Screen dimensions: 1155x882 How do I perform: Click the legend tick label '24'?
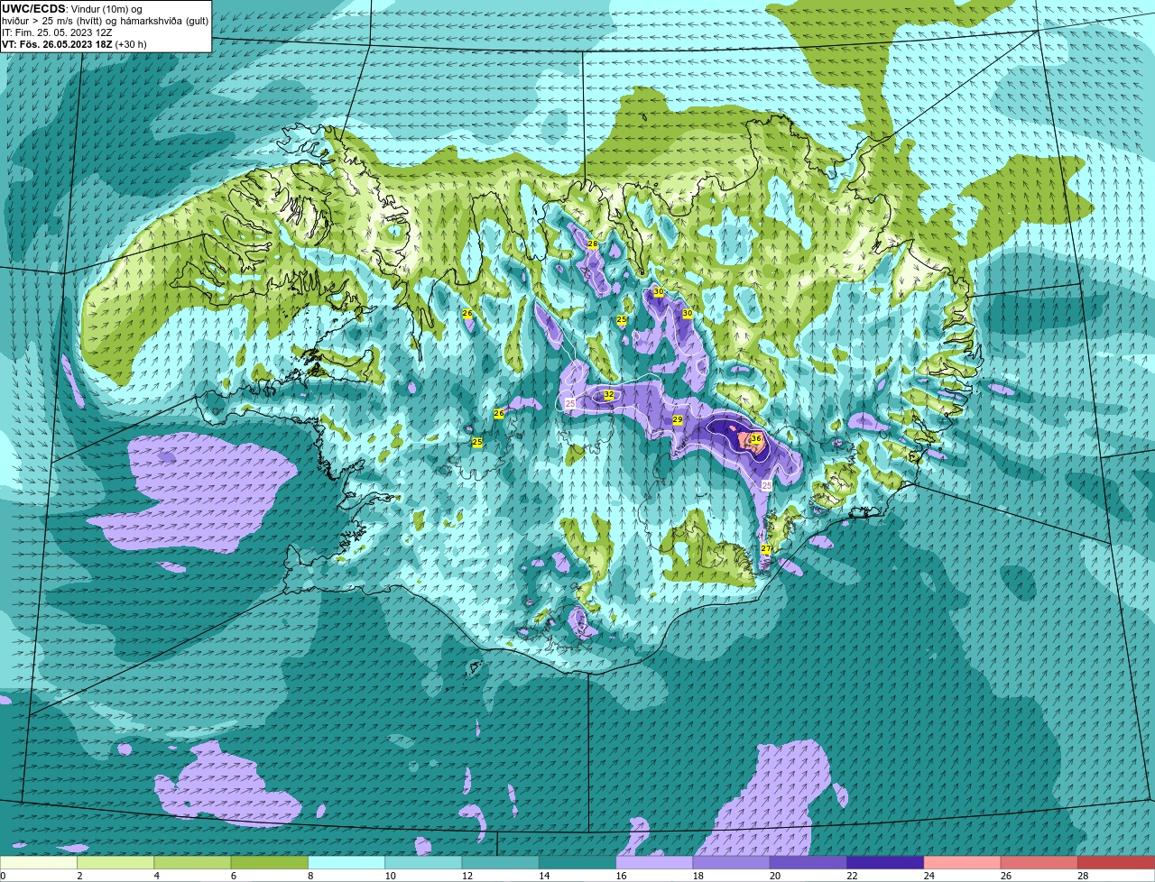coord(929,876)
